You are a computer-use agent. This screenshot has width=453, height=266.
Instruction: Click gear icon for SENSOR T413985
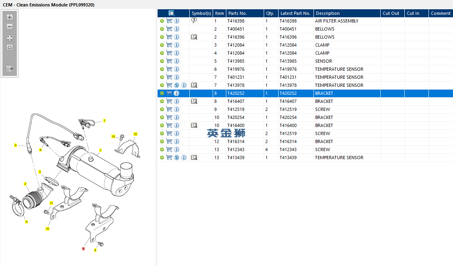pyautogui.click(x=162, y=61)
